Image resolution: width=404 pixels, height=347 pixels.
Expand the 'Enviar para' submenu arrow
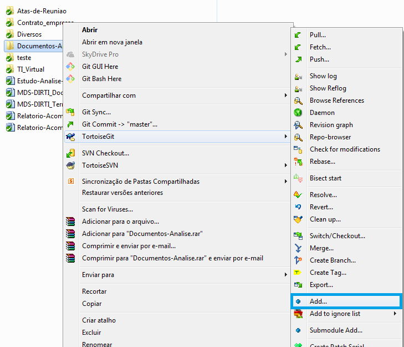(x=286, y=275)
